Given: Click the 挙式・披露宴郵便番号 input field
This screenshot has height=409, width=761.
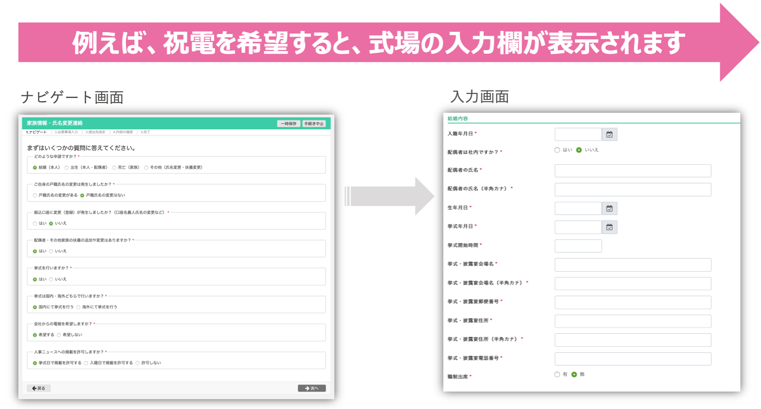Looking at the screenshot, I should coord(632,302).
